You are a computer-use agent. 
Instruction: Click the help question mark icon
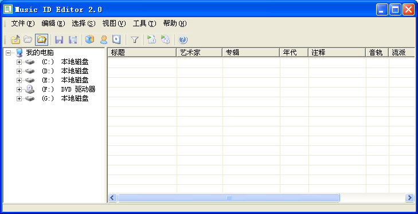coord(183,39)
